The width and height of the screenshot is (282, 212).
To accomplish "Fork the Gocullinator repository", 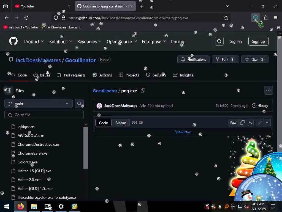I will click(x=225, y=59).
